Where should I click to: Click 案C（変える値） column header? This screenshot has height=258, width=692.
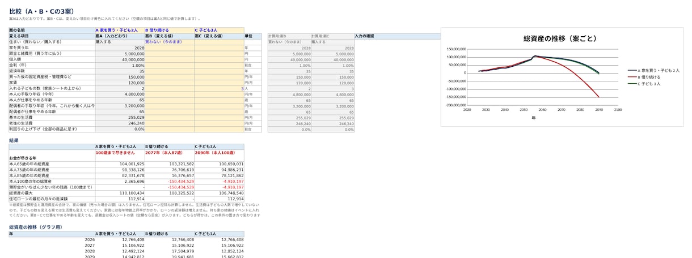(x=219, y=36)
